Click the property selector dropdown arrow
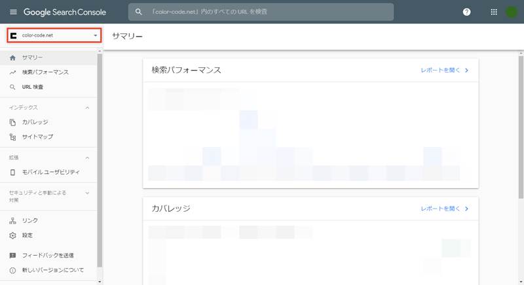The image size is (524, 285). click(95, 35)
